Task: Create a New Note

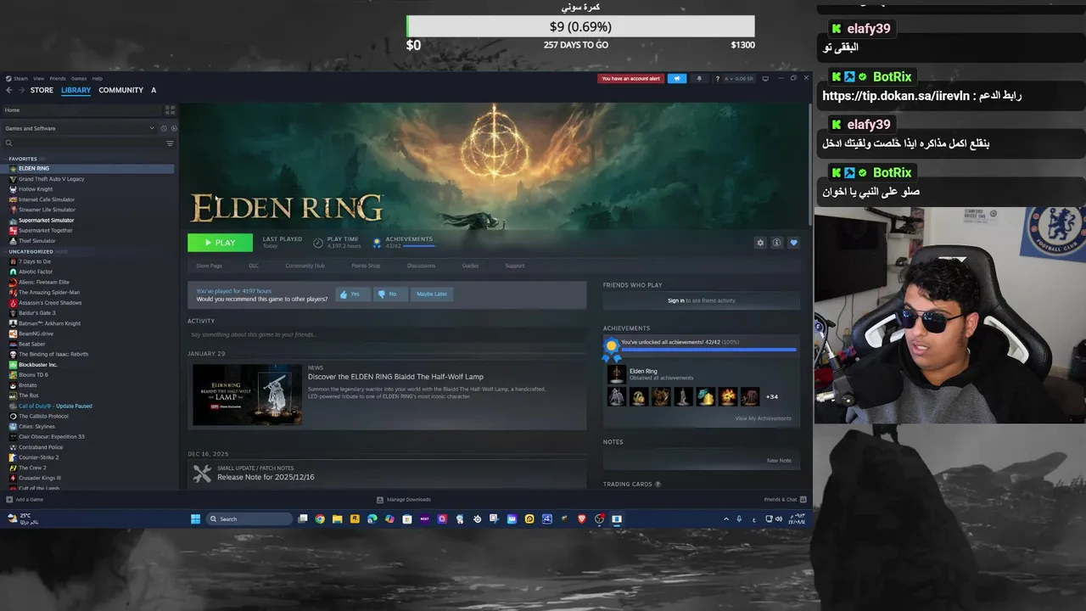Action: pos(779,460)
